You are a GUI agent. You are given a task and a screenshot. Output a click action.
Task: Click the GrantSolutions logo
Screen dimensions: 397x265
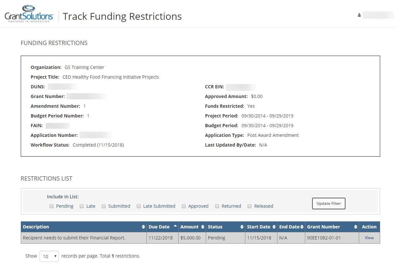[29, 14]
